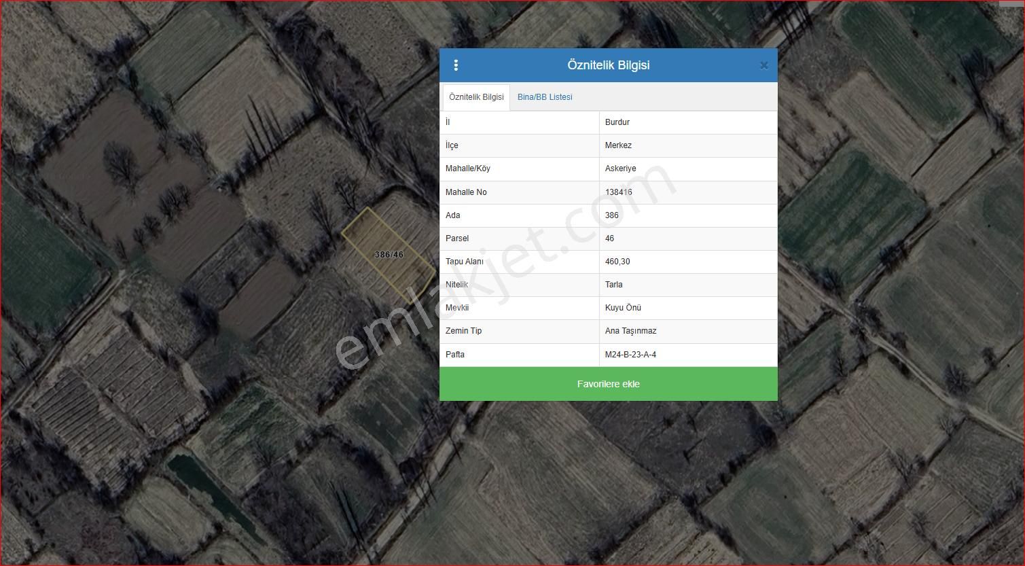Viewport: 1025px width, 566px height.
Task: Click the Burdur value in İl row
Action: tap(617, 122)
